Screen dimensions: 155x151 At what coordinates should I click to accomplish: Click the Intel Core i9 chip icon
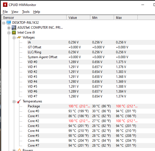14,32
